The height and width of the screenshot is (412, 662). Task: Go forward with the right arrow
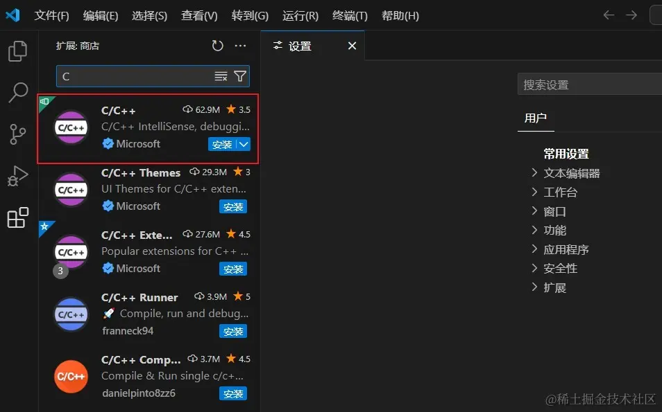click(x=631, y=15)
